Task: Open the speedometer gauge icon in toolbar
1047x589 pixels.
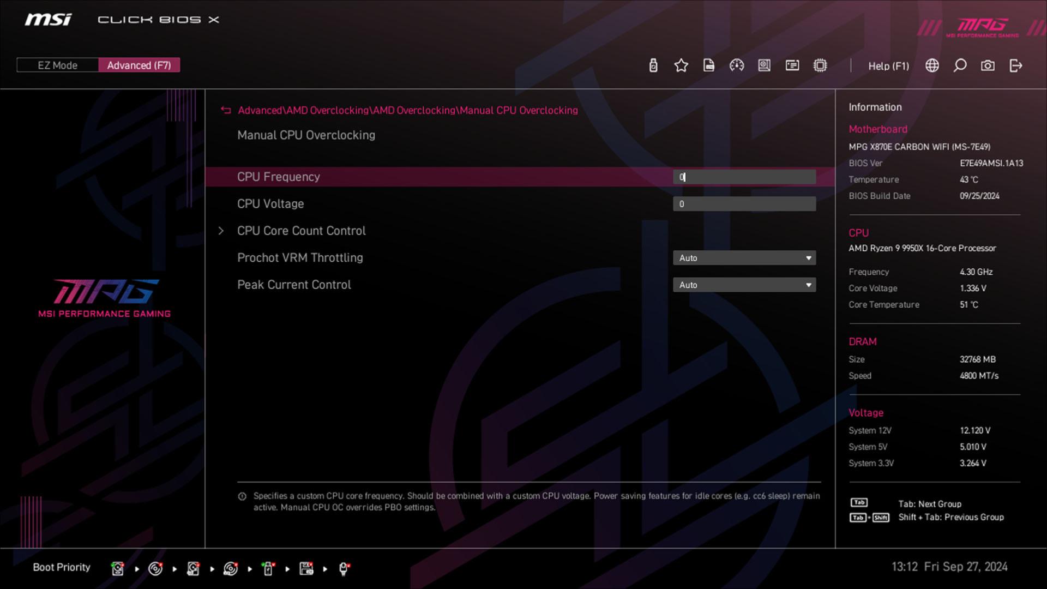Action: 737,65
